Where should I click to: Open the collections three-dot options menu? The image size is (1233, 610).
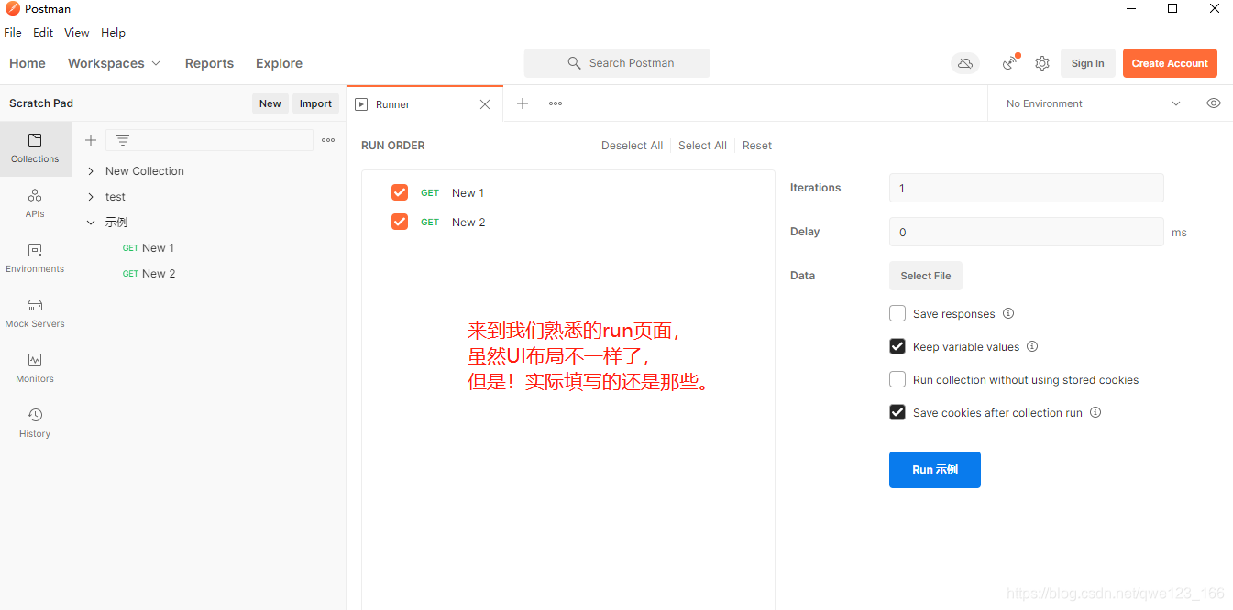point(328,140)
